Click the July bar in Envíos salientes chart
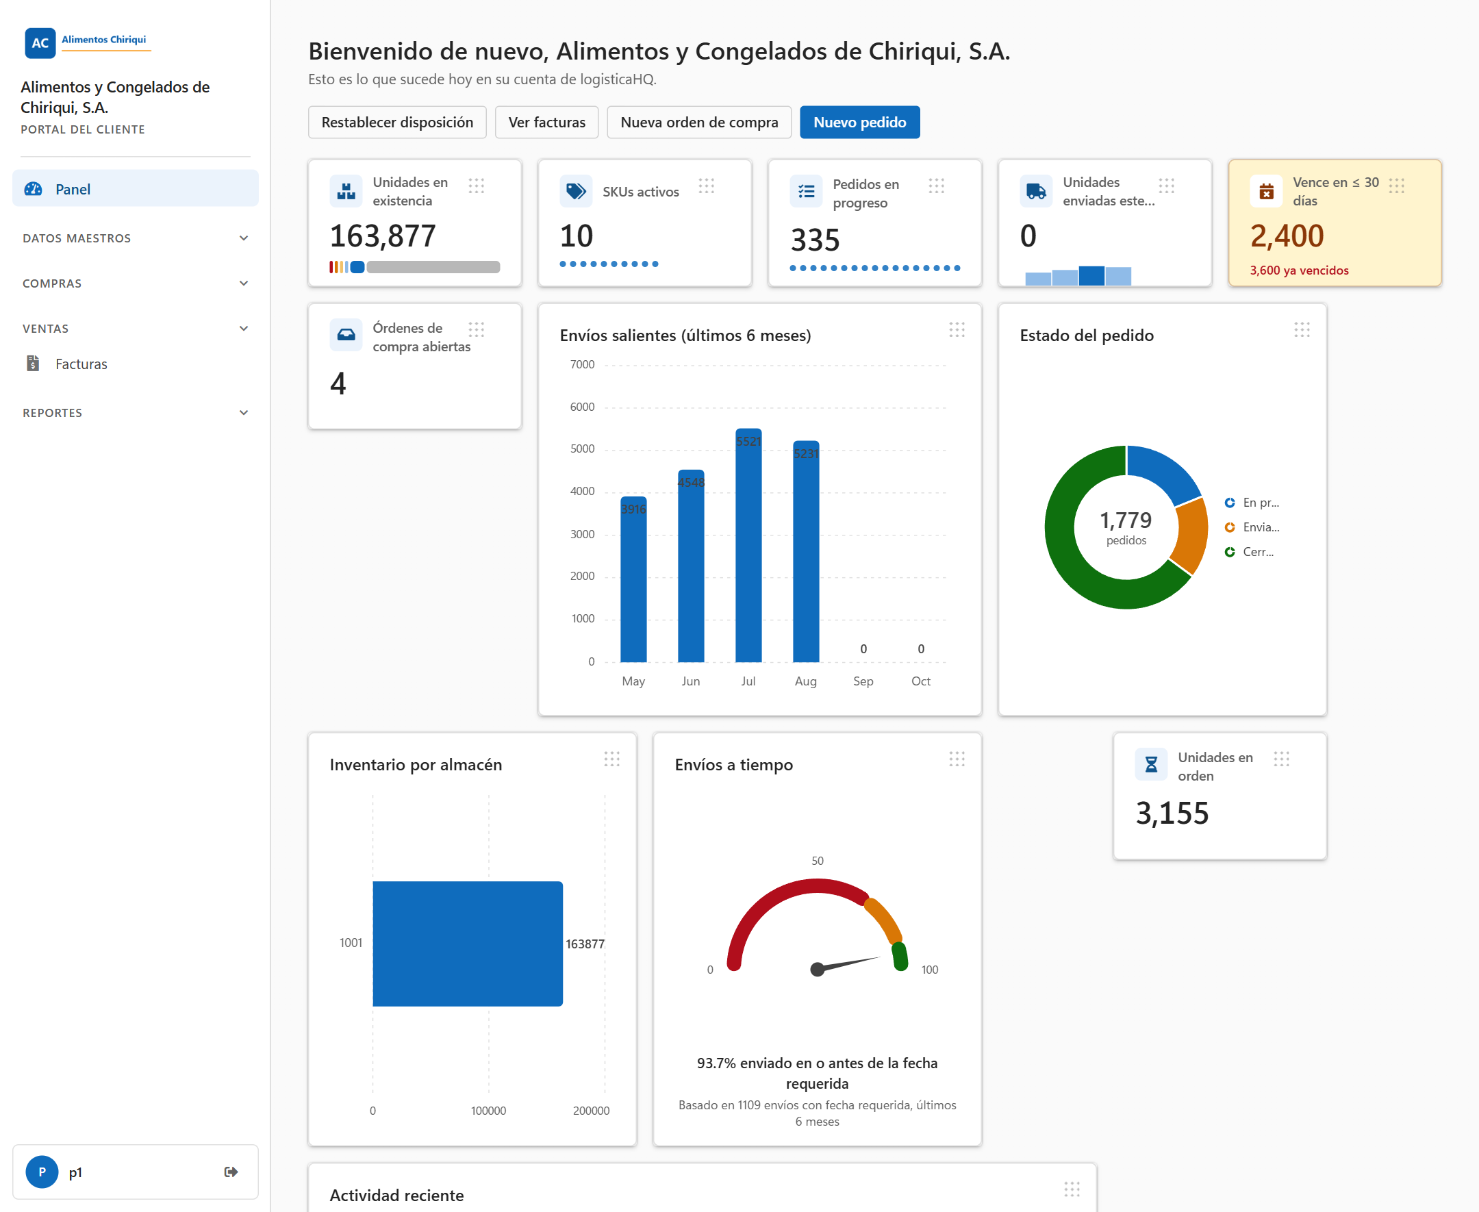Viewport: 1479px width, 1212px height. click(748, 544)
